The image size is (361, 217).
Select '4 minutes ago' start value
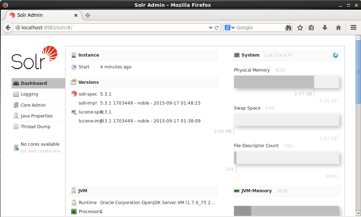116,67
